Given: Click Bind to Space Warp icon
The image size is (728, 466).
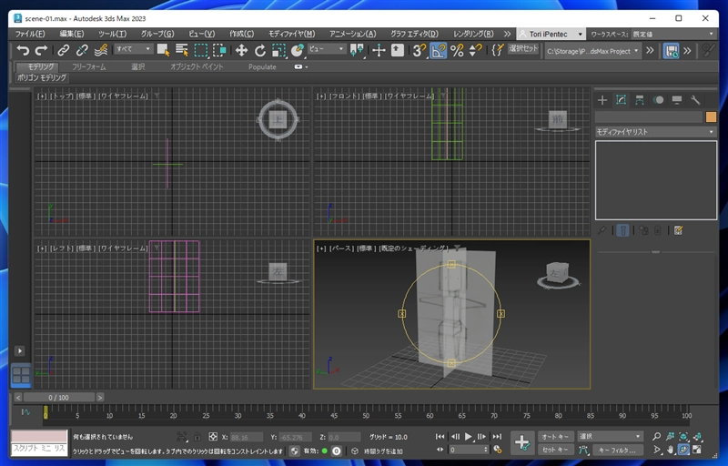Looking at the screenshot, I should click(x=101, y=50).
